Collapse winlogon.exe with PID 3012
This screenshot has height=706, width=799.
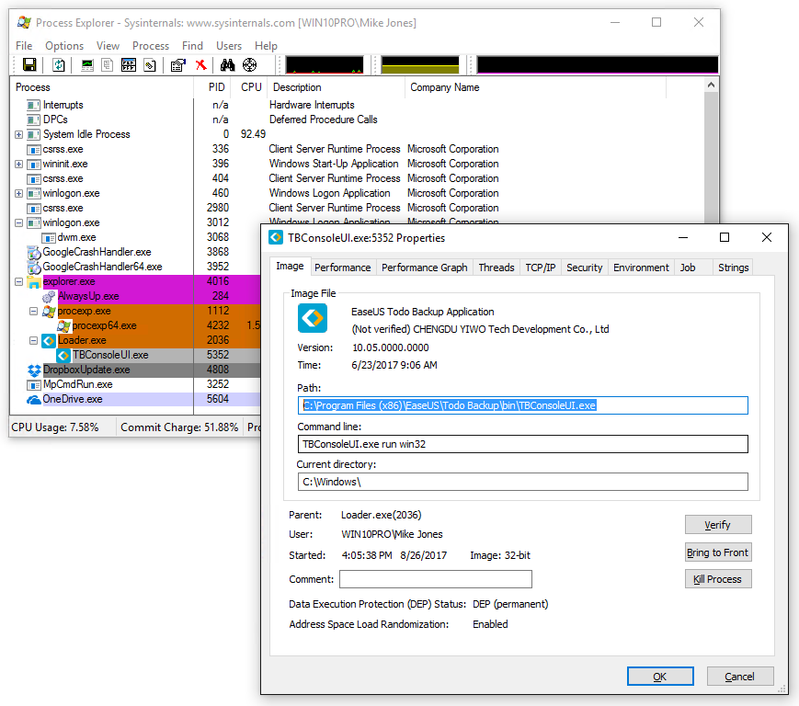pos(19,223)
